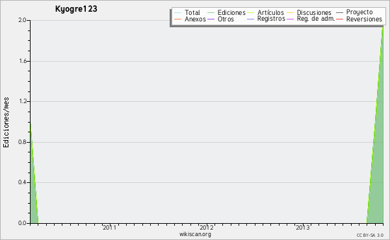Click the 1.6 y-axis value
The width and height of the screenshot is (390, 240).
point(22,61)
